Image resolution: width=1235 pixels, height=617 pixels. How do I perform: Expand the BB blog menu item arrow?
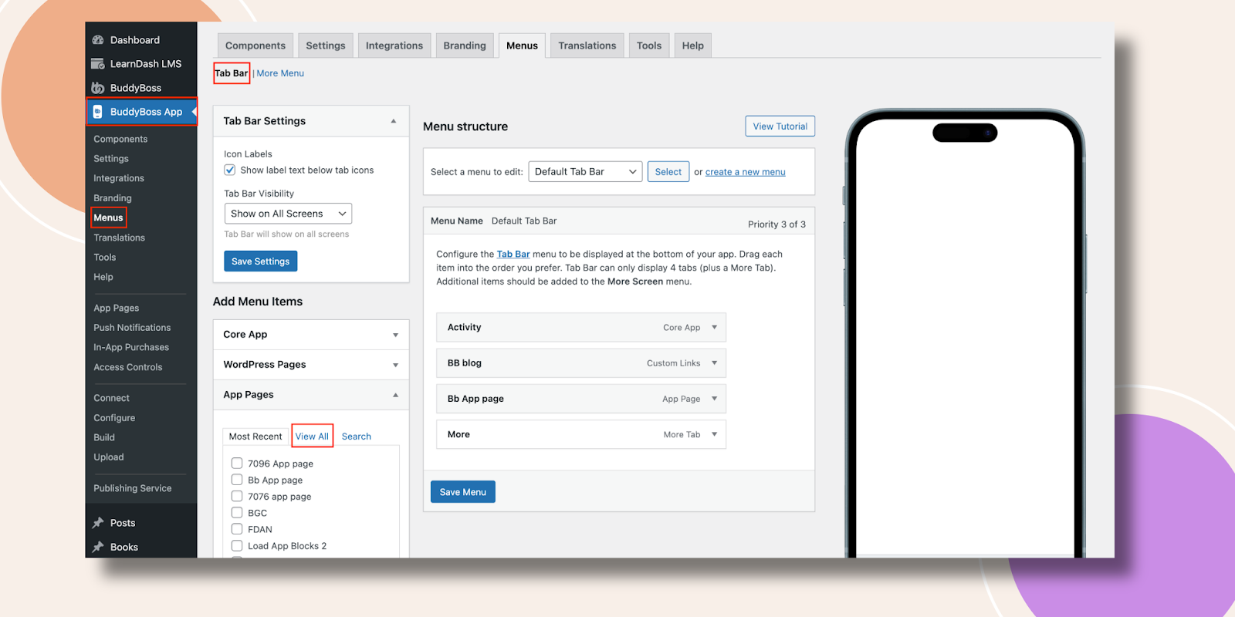(714, 362)
